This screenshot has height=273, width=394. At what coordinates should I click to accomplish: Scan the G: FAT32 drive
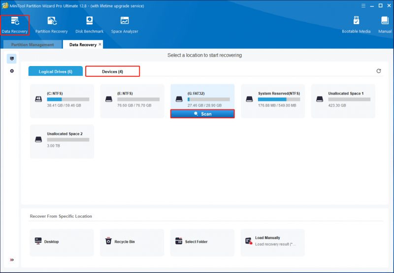[202, 114]
